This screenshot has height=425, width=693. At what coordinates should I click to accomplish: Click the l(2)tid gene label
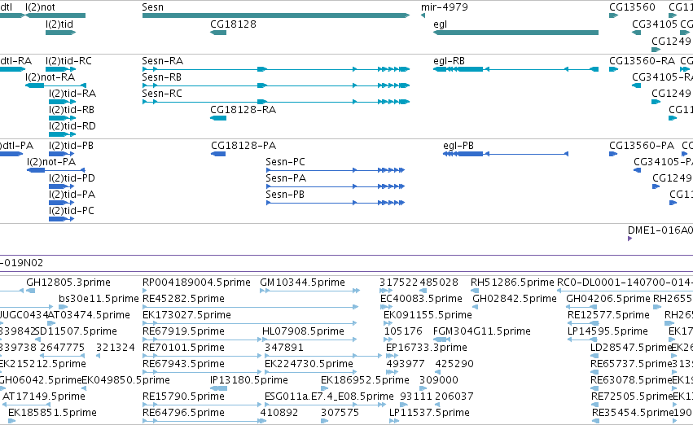tap(59, 24)
